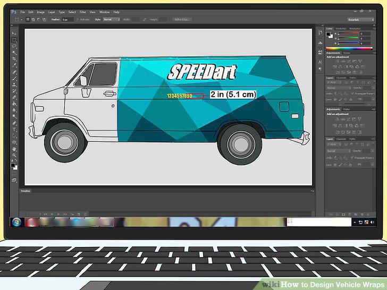The image size is (387, 290).
Task: Select the Clone Stamp tool
Action: coord(14,85)
